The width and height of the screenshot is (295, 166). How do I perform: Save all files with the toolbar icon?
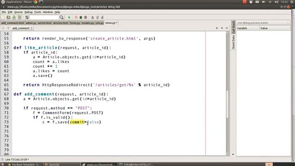point(19,18)
